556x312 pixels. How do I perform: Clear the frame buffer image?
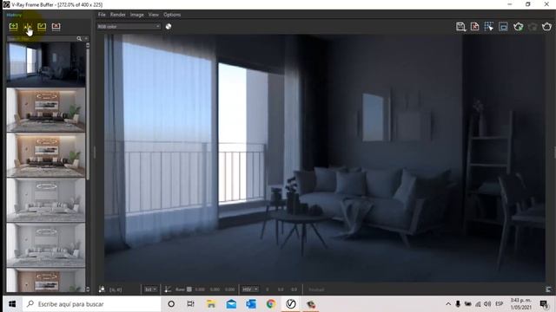pyautogui.click(x=475, y=27)
